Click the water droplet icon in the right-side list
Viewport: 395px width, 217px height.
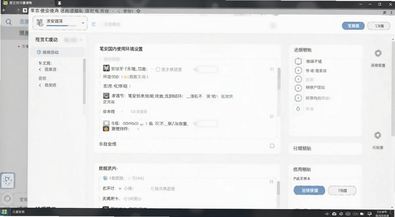pos(298,109)
